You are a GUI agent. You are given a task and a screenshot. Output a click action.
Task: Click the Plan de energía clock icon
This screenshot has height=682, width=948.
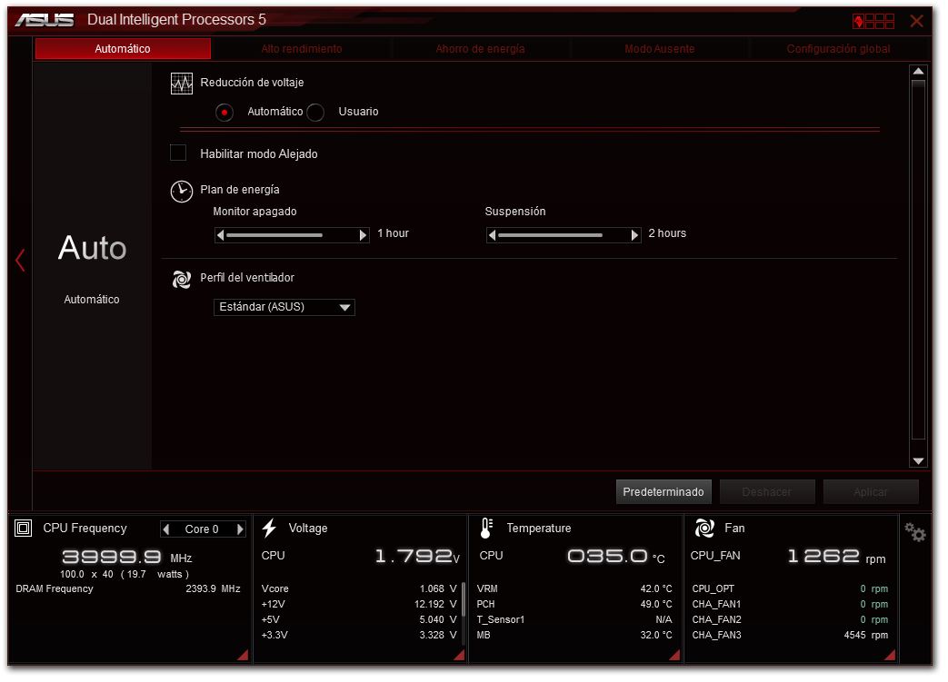click(x=182, y=192)
